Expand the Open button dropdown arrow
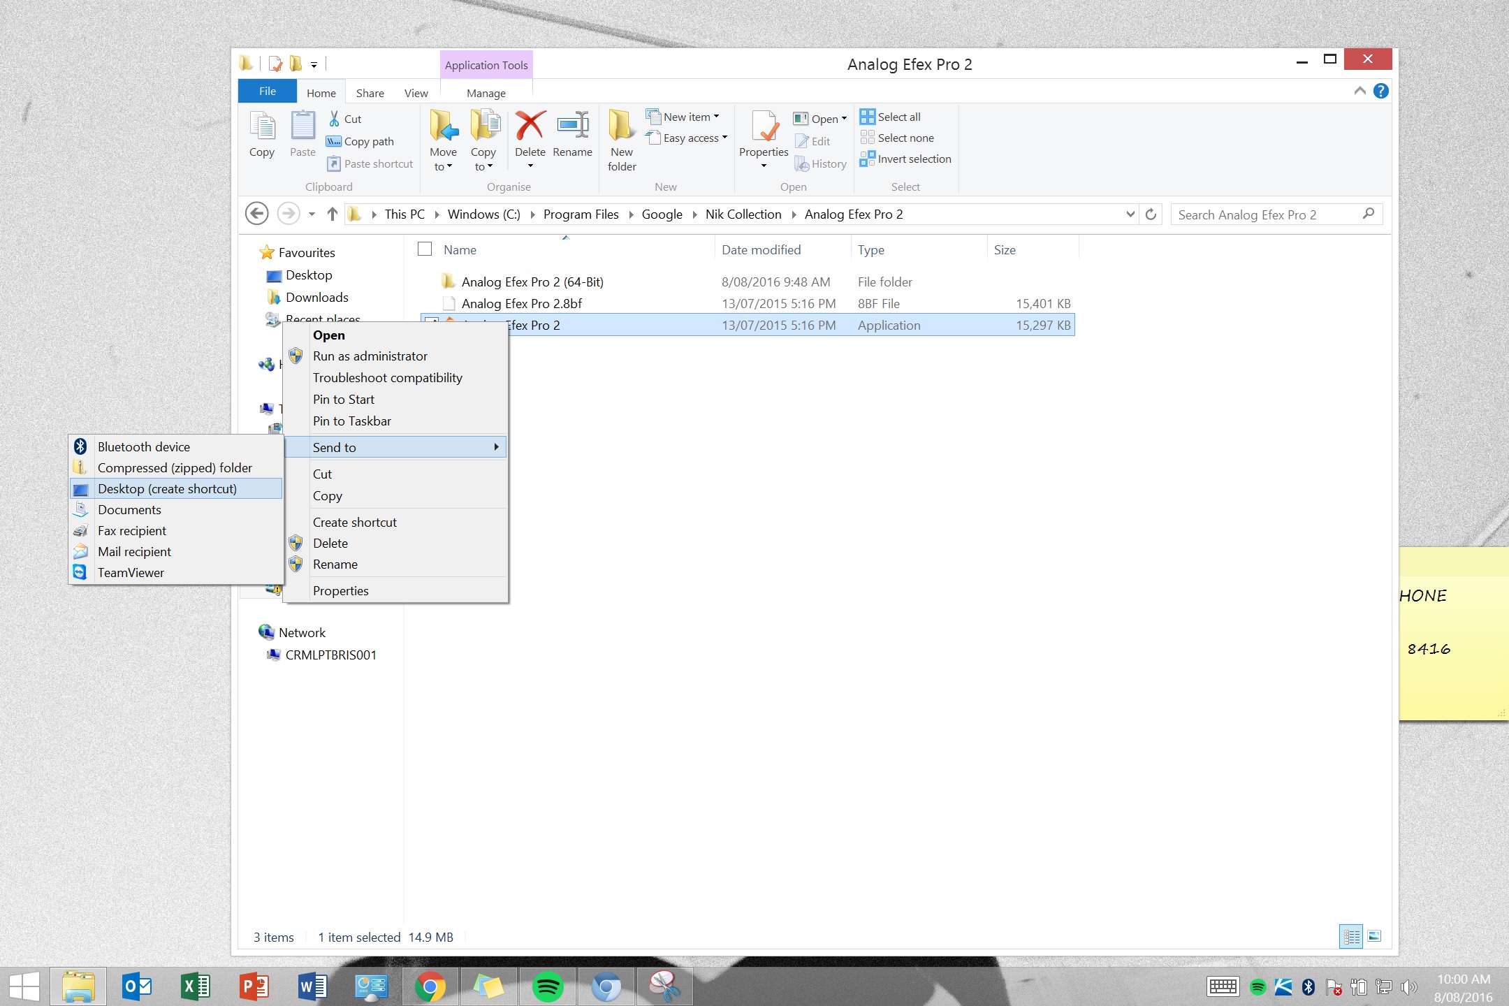Screen dimensions: 1509x1006 (x=844, y=119)
